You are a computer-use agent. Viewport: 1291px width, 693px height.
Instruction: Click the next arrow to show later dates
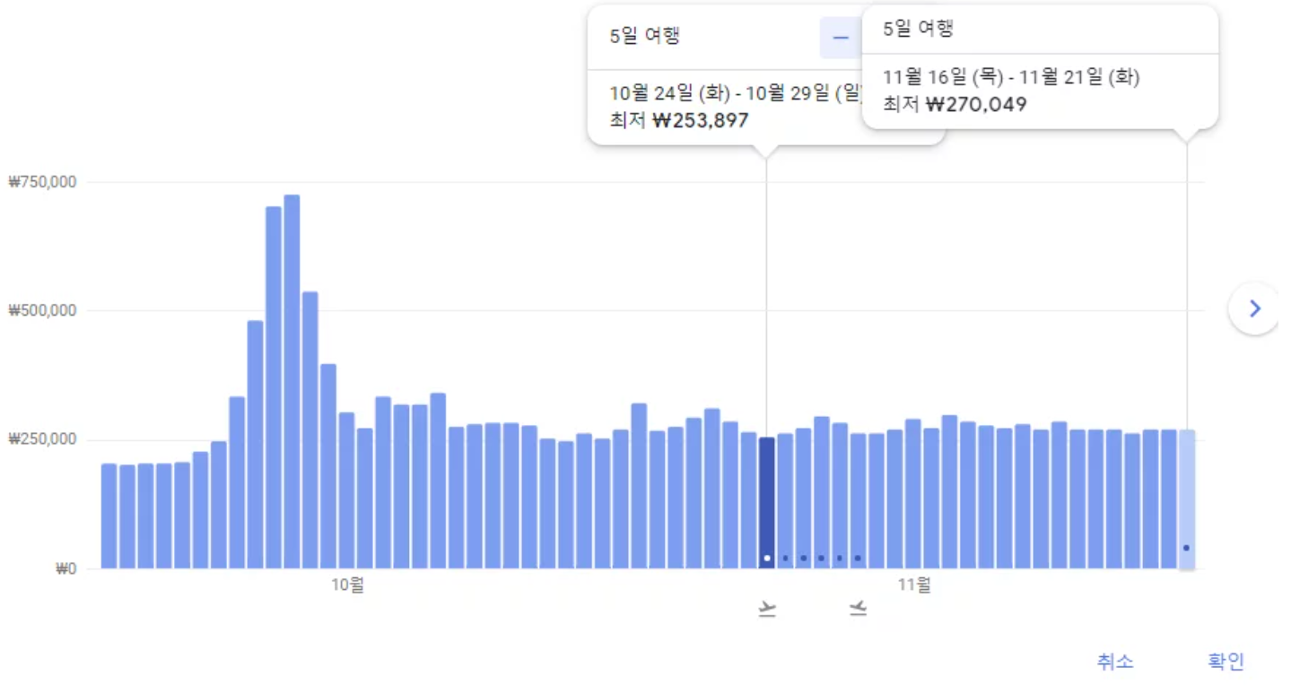point(1254,308)
